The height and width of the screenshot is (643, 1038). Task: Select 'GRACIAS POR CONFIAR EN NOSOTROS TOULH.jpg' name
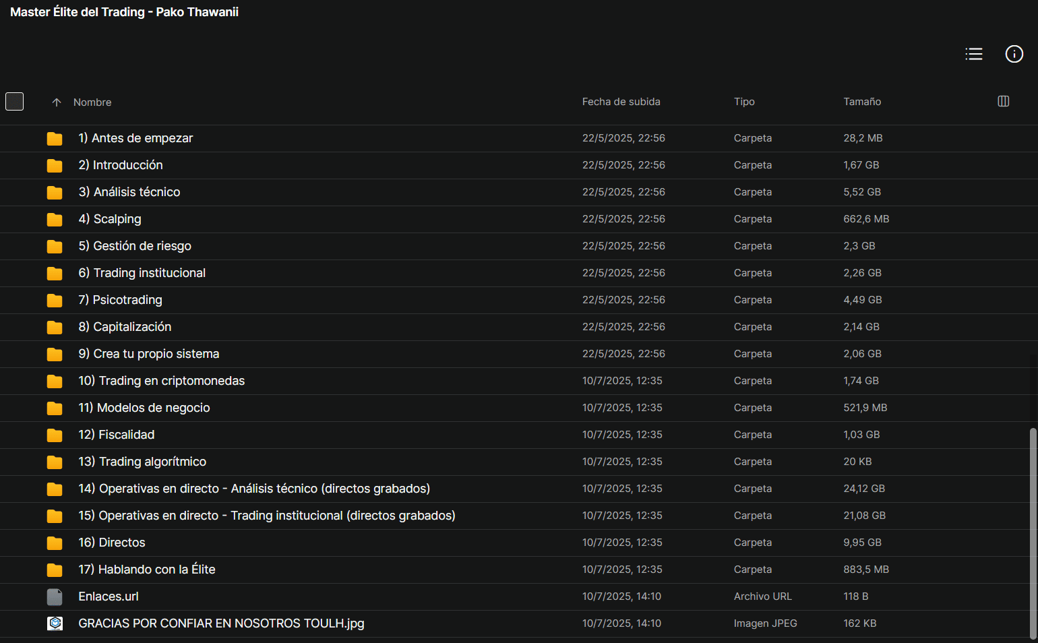click(221, 623)
